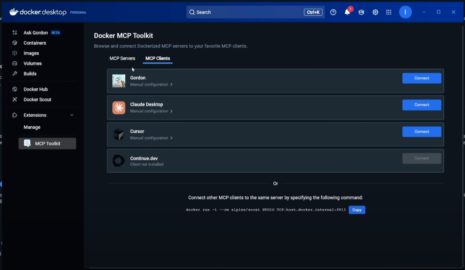Copy the docker run command

pyautogui.click(x=357, y=210)
